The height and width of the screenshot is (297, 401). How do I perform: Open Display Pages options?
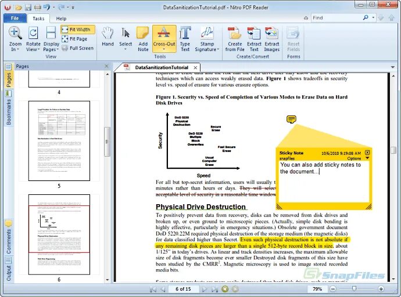pyautogui.click(x=51, y=39)
